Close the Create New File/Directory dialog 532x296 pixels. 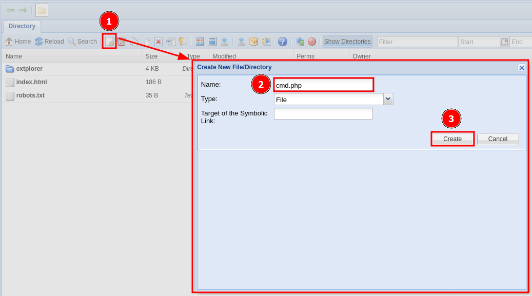point(522,68)
